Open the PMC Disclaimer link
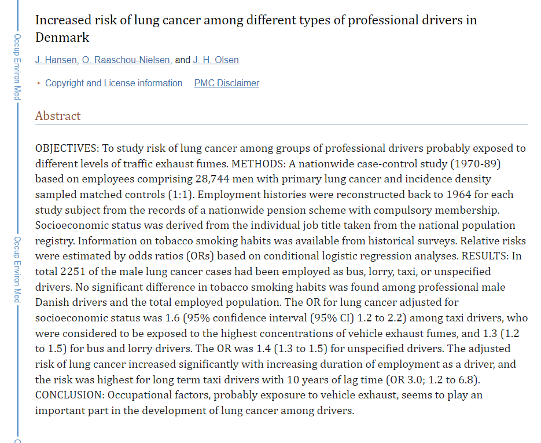 click(227, 83)
